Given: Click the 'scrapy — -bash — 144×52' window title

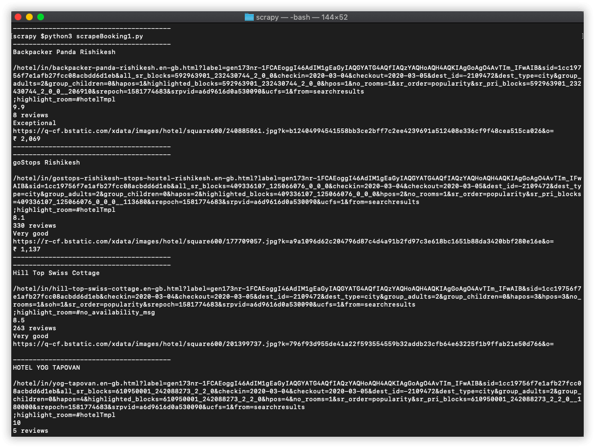Looking at the screenshot, I should click(302, 17).
